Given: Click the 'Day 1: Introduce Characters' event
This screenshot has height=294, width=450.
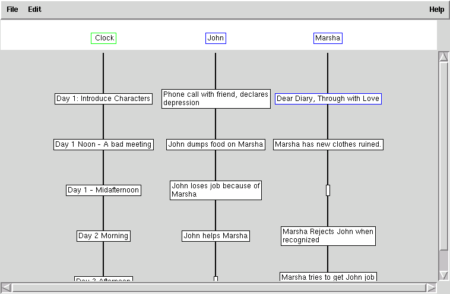Looking at the screenshot, I should pos(103,99).
